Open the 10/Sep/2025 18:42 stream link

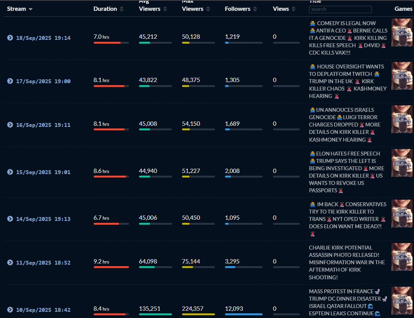[x=43, y=310]
